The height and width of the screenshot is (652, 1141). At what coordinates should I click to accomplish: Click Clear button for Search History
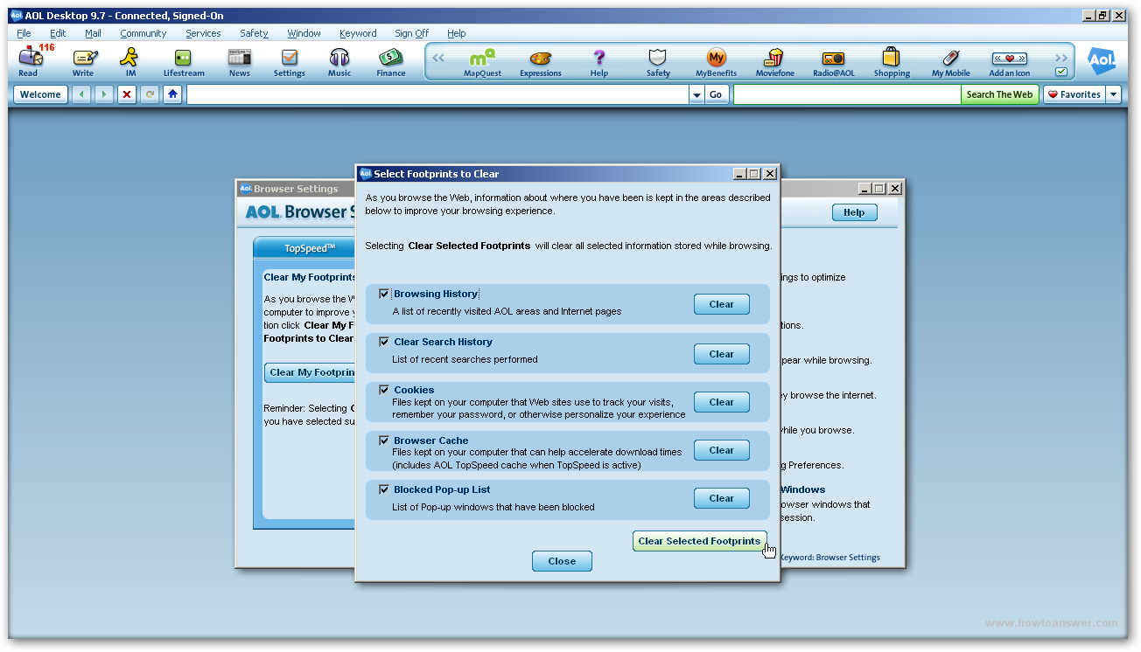722,354
